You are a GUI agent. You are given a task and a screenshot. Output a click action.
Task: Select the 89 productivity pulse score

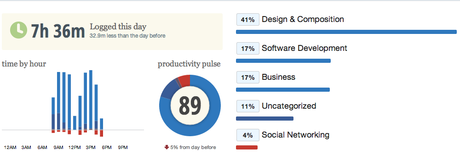pyautogui.click(x=190, y=105)
